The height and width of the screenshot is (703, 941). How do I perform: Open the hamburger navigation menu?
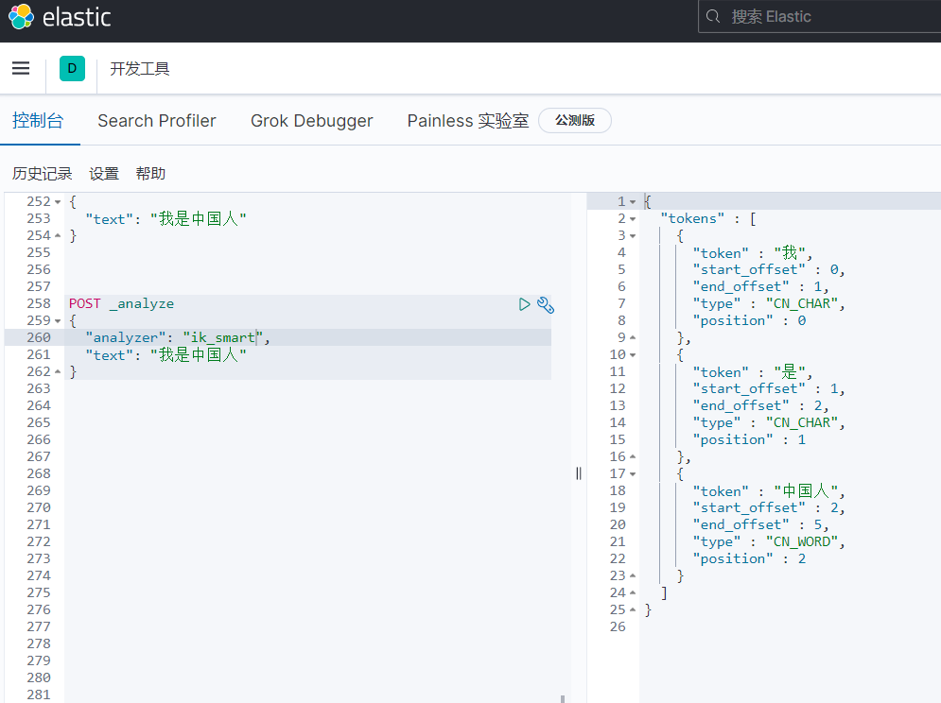pos(21,68)
